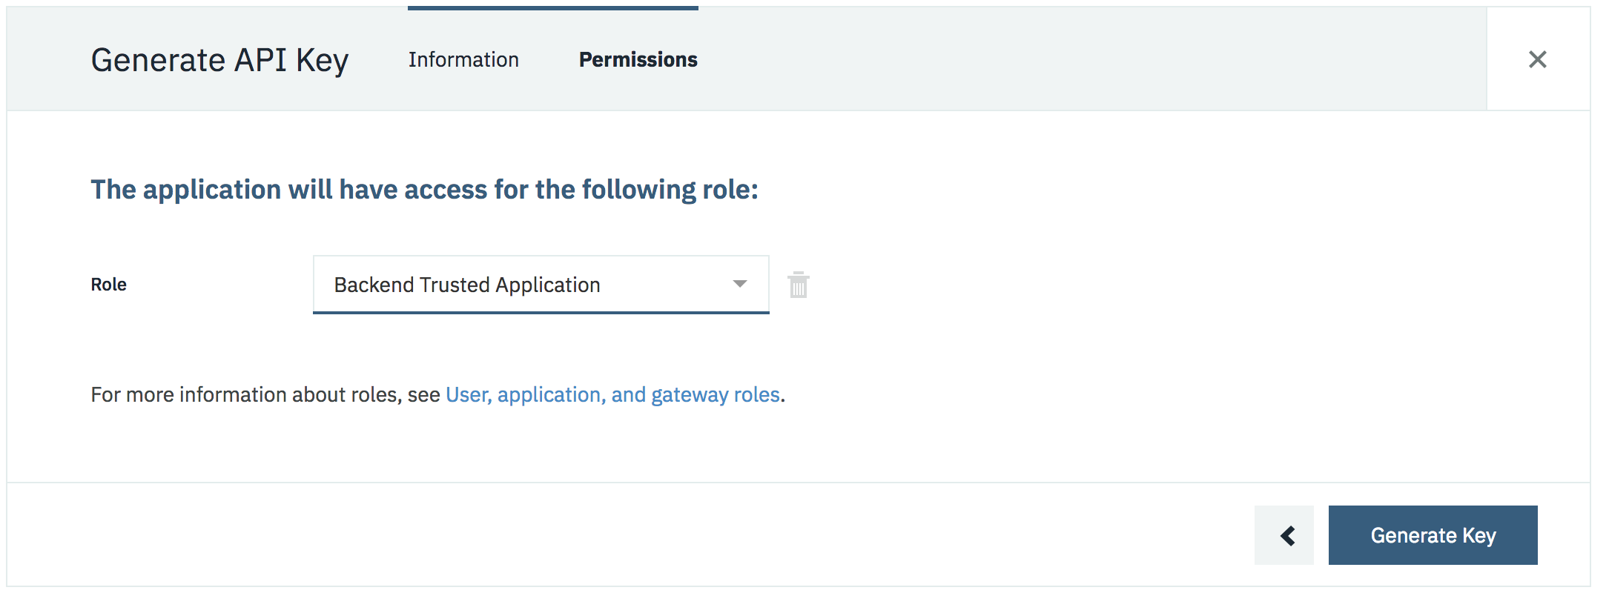Click the word "API" in the dialog title
The image size is (1609, 593).
(260, 60)
